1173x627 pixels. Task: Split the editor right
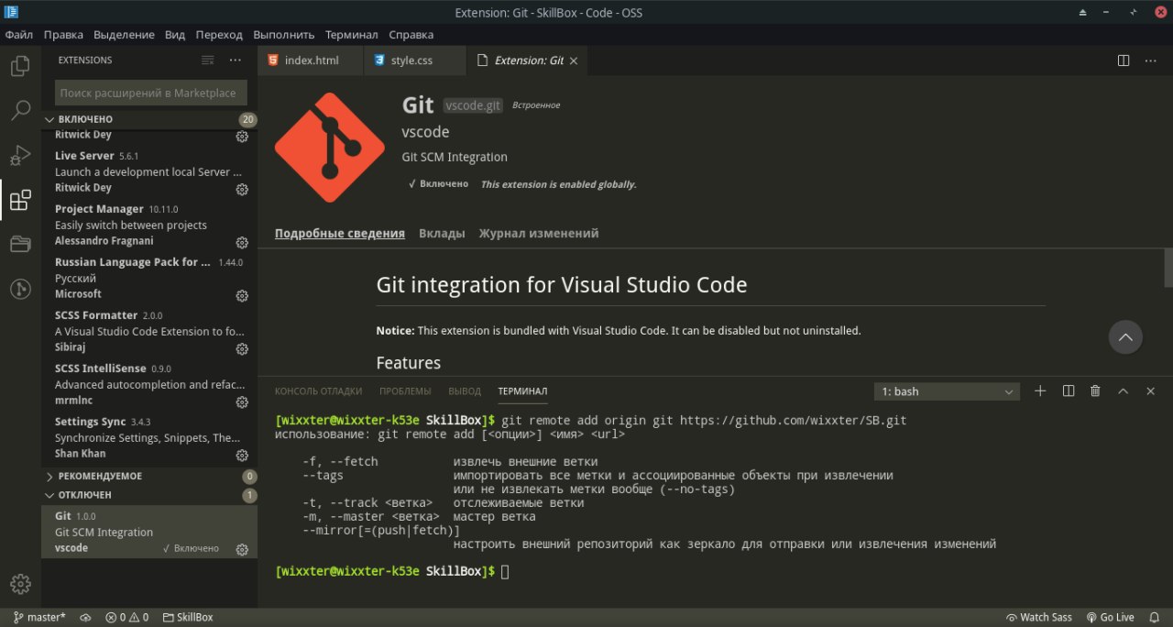1124,60
